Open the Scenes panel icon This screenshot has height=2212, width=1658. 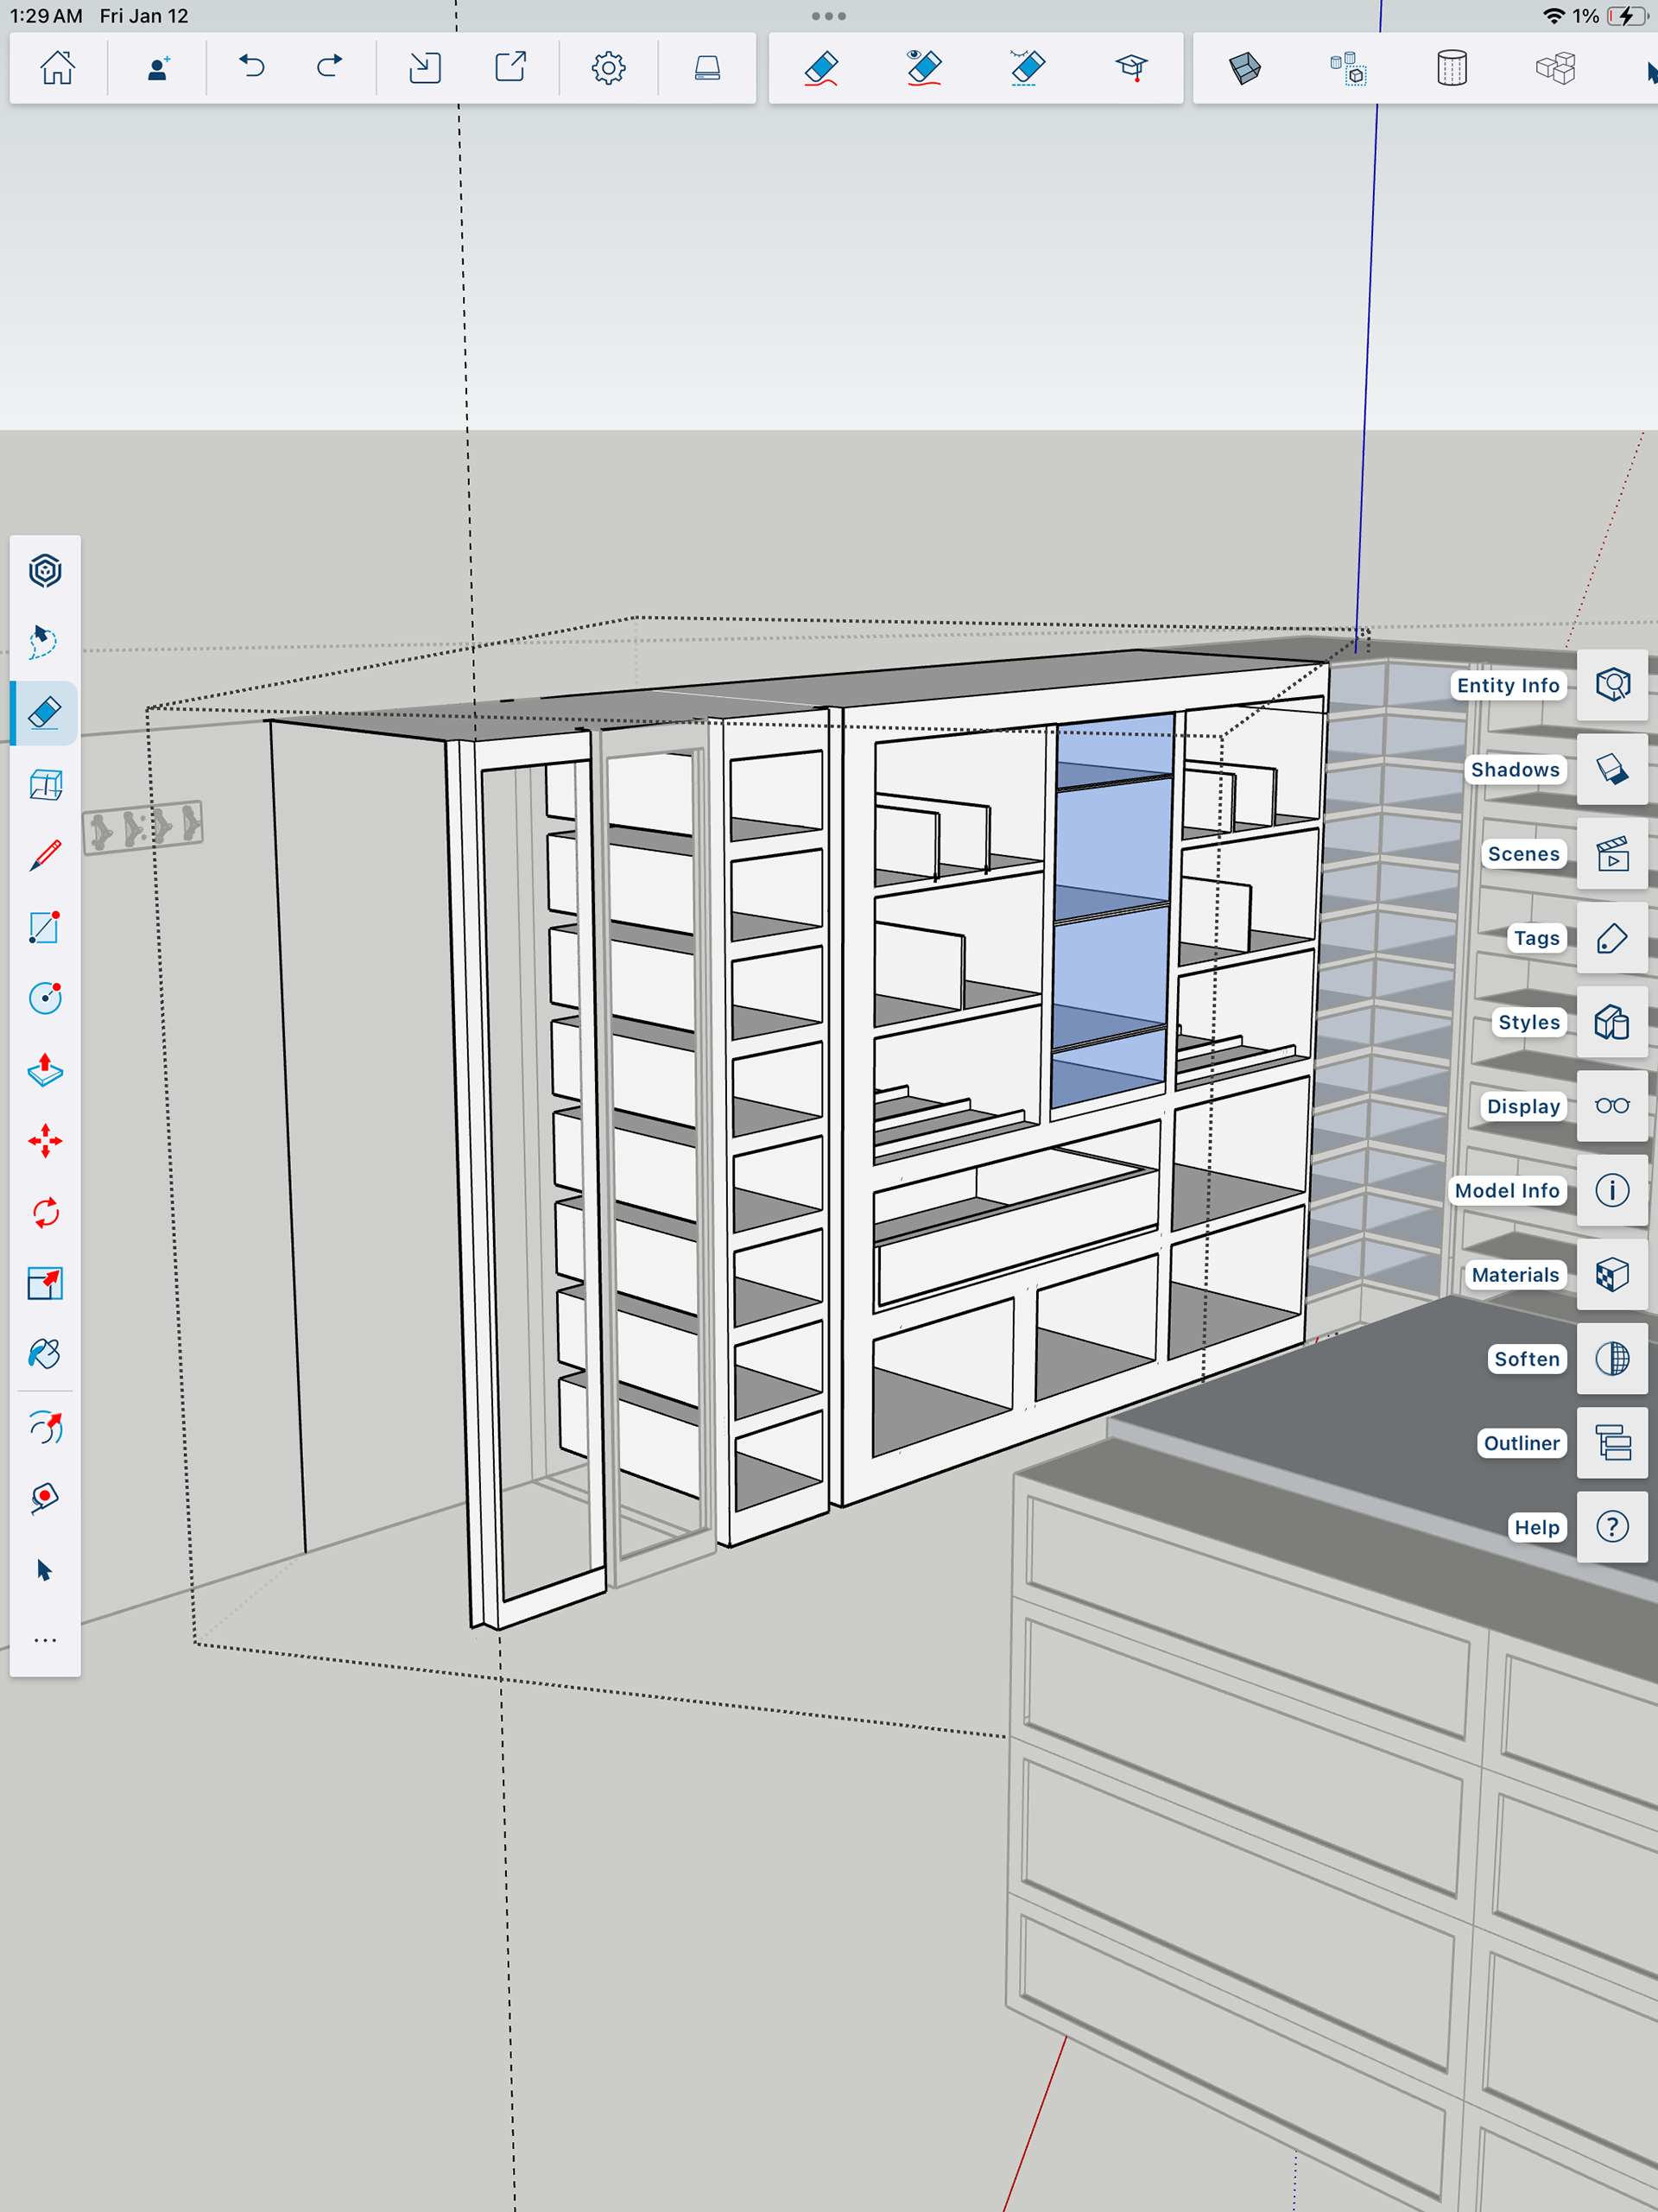click(x=1611, y=854)
